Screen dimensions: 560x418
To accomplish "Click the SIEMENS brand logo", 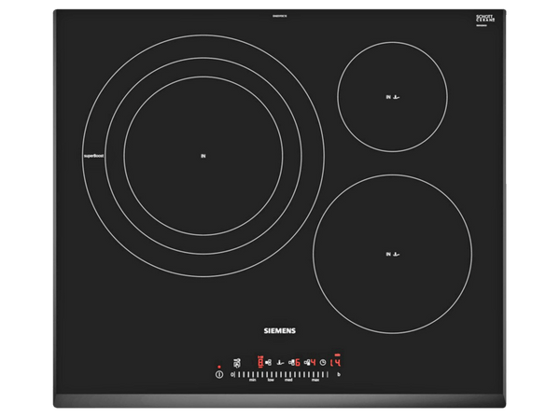I will click(280, 329).
